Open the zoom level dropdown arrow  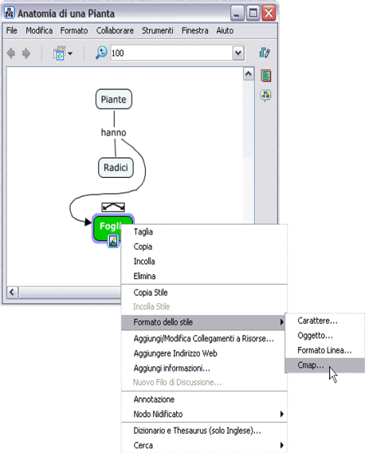(238, 53)
